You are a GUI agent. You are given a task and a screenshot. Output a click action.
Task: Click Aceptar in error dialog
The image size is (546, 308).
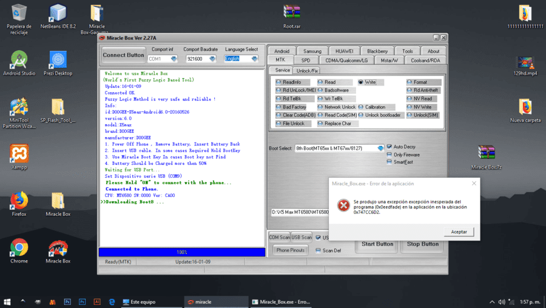459,232
